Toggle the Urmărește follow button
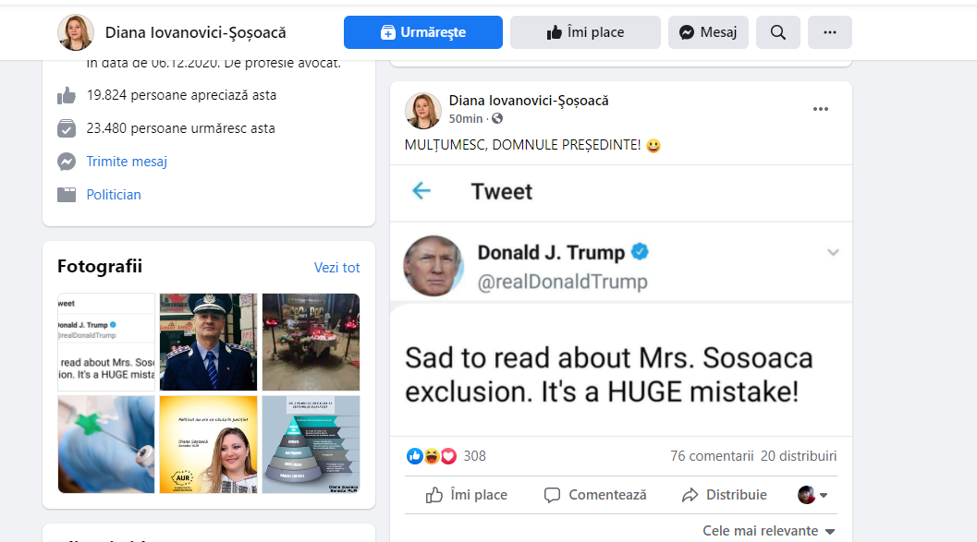The height and width of the screenshot is (542, 977). (423, 32)
